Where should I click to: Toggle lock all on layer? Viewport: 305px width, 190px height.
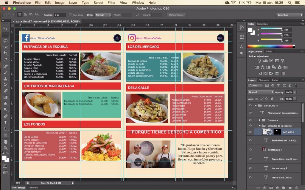(x=272, y=99)
